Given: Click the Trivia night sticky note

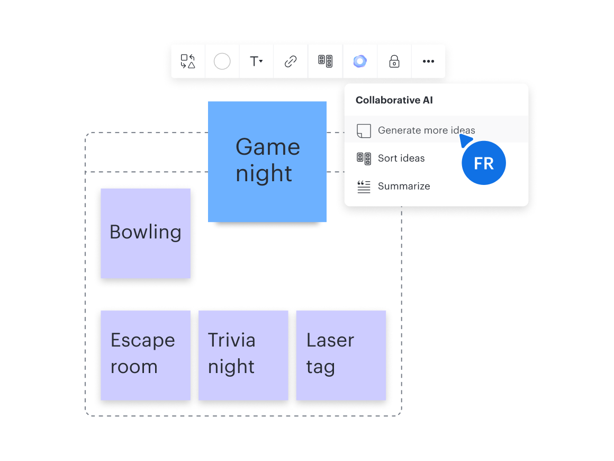Looking at the screenshot, I should [243, 355].
